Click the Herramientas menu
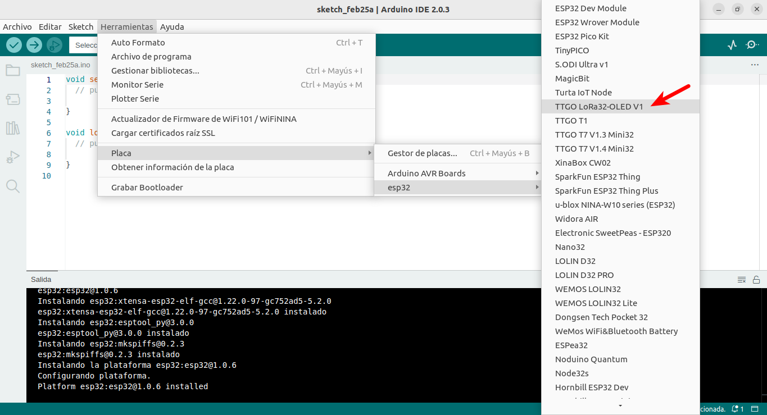The image size is (767, 415). point(127,27)
